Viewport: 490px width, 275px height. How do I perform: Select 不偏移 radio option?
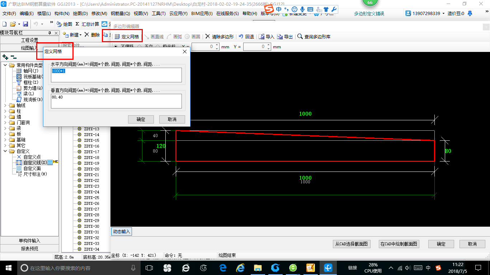[124, 47]
